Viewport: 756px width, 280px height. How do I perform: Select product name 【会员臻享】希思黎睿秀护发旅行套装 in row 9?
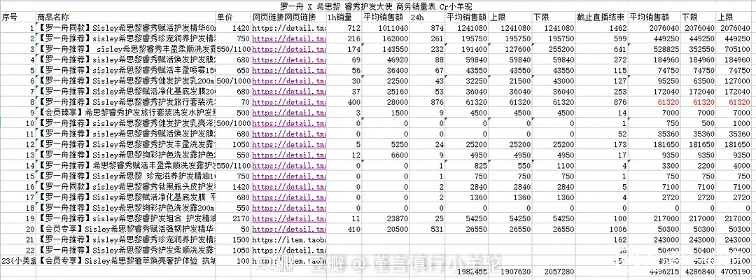click(126, 113)
